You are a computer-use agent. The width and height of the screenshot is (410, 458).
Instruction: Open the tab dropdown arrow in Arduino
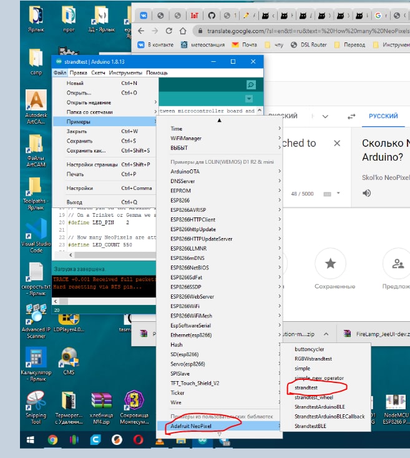click(x=249, y=99)
